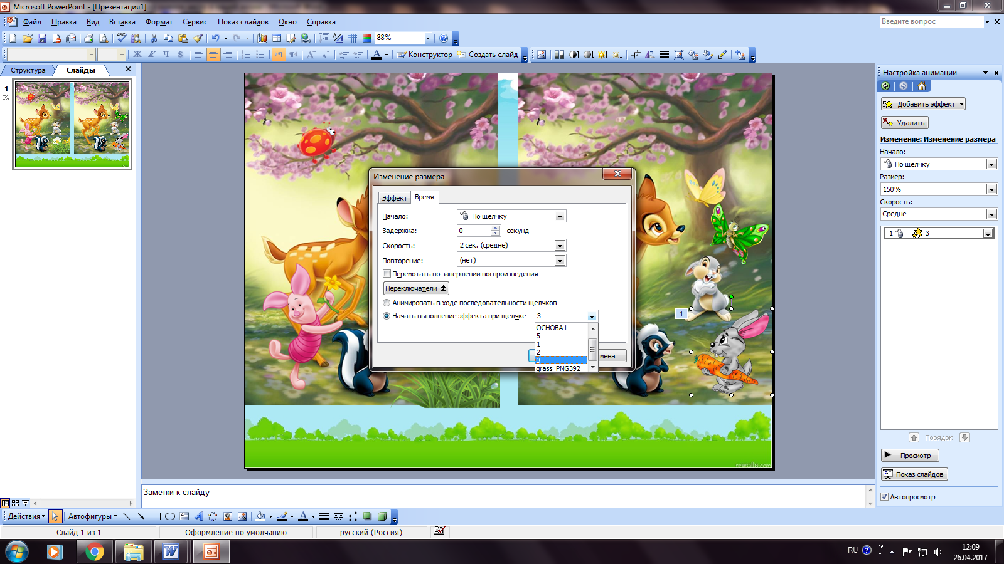Insert a table with the table icon
Screen dimensions: 1004x564
pyautogui.click(x=277, y=38)
